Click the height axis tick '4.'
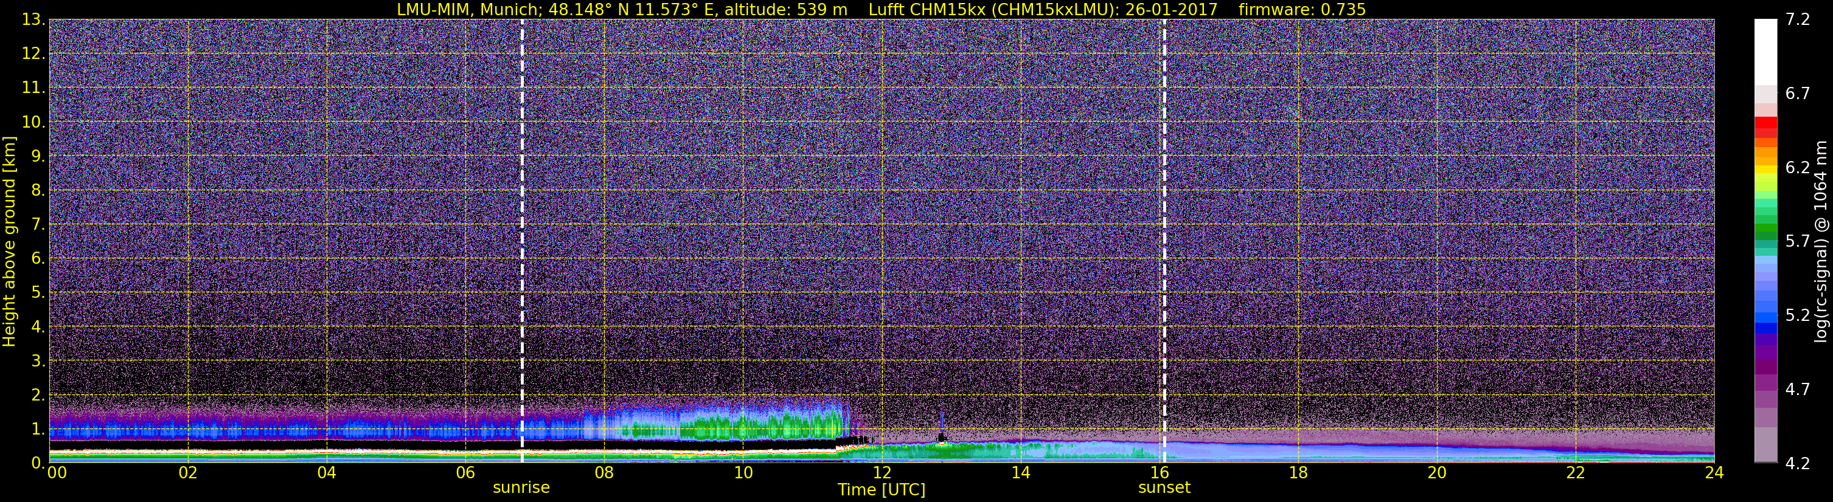 tap(38, 327)
